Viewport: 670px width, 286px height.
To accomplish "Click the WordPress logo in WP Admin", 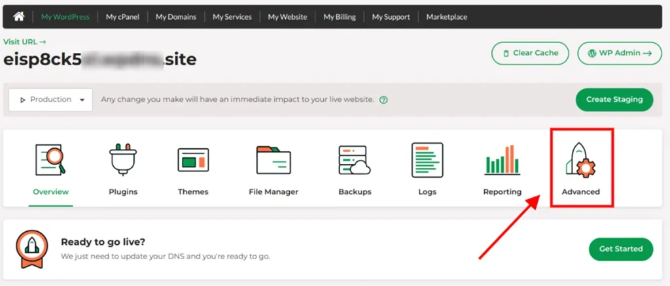I will [x=592, y=54].
